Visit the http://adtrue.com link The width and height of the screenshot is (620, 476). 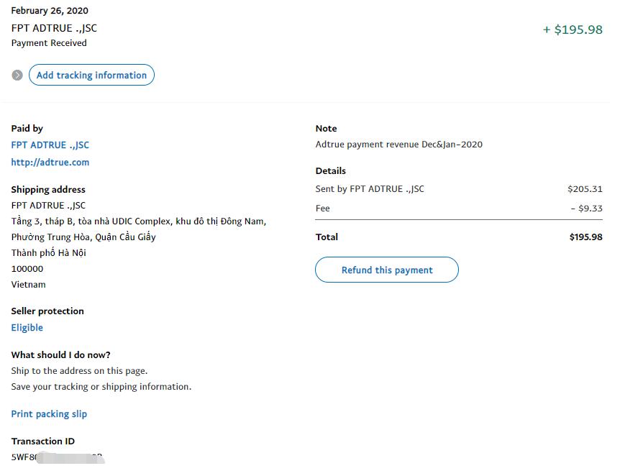point(50,162)
